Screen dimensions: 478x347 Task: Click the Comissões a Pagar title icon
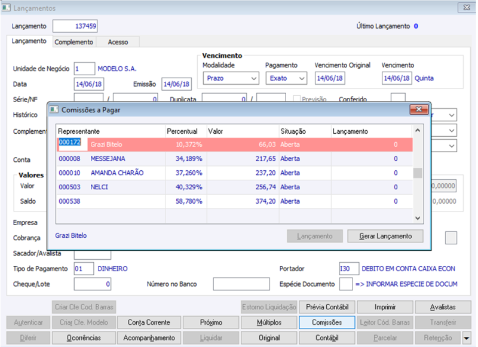pyautogui.click(x=54, y=110)
